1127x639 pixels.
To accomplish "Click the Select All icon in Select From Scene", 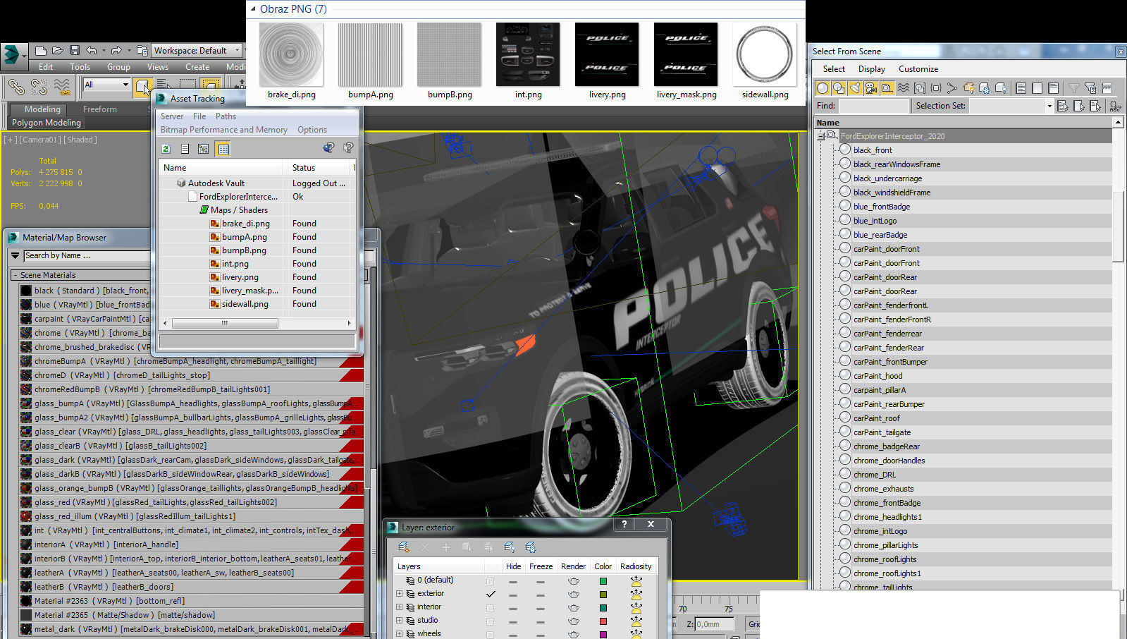I will 1021,88.
